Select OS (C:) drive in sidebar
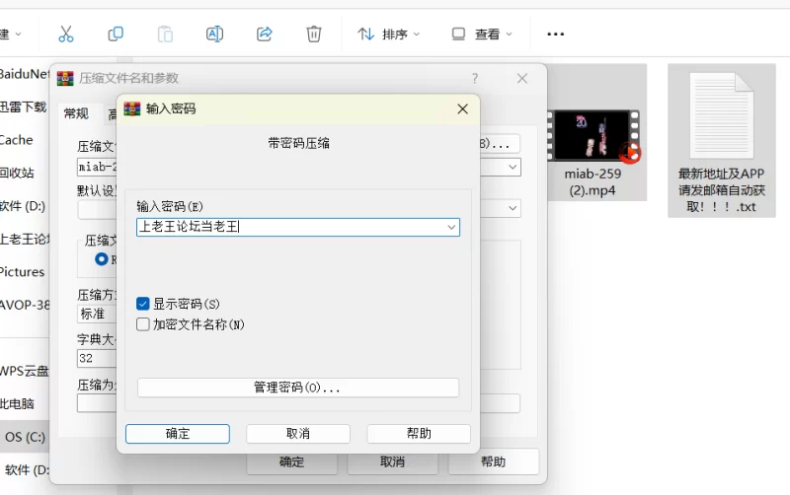This screenshot has width=790, height=495. 25,437
